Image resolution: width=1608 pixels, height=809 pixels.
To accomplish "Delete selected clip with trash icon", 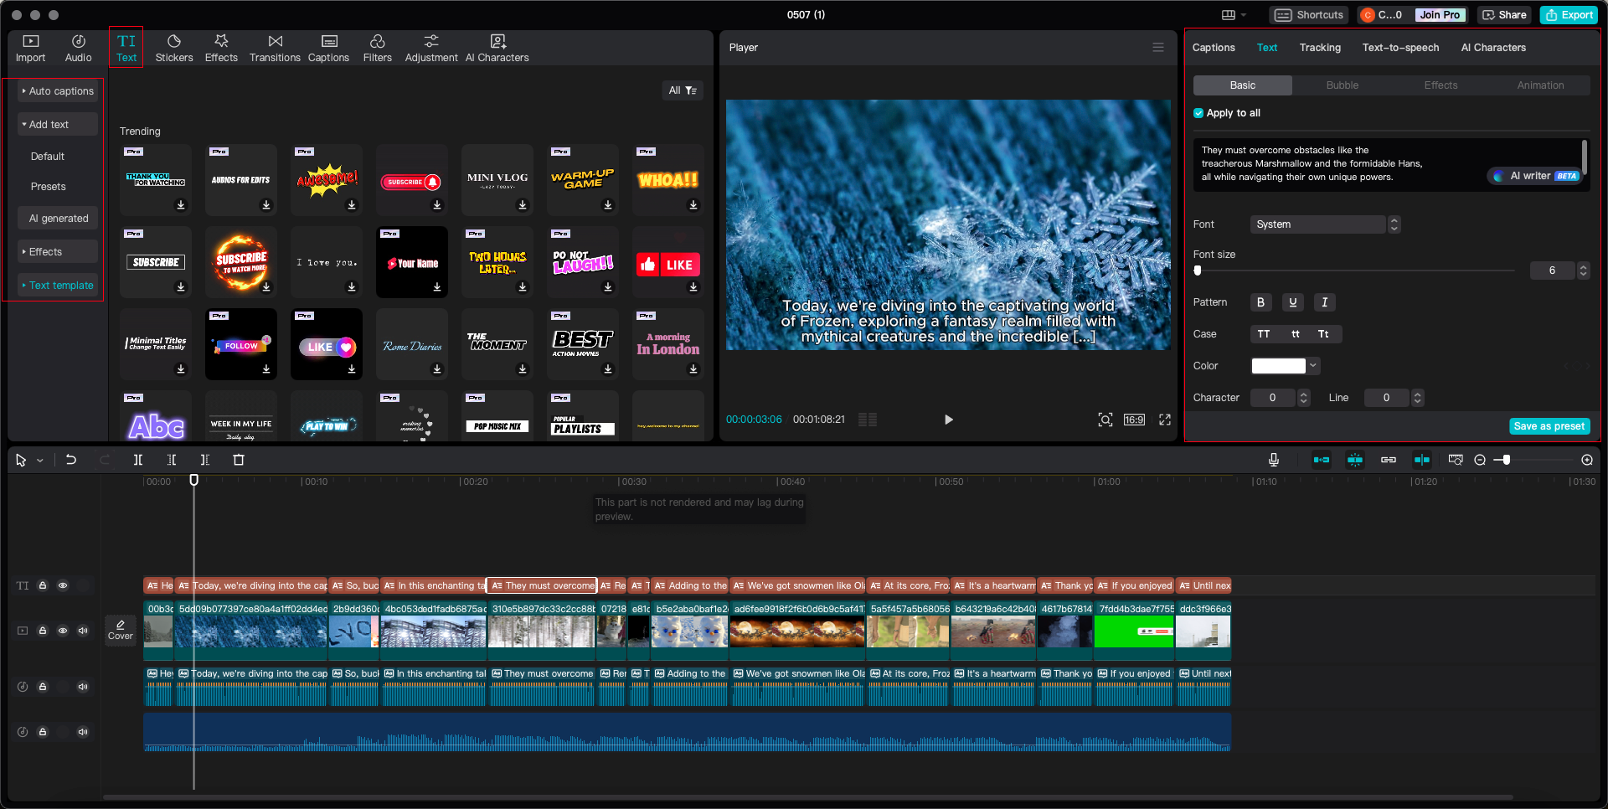I will coord(239,460).
